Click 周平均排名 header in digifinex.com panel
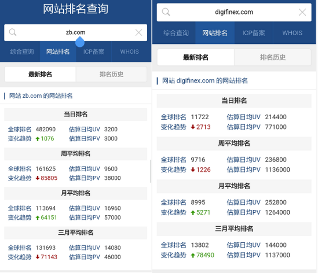This screenshot has height=273, width=318. (234, 143)
